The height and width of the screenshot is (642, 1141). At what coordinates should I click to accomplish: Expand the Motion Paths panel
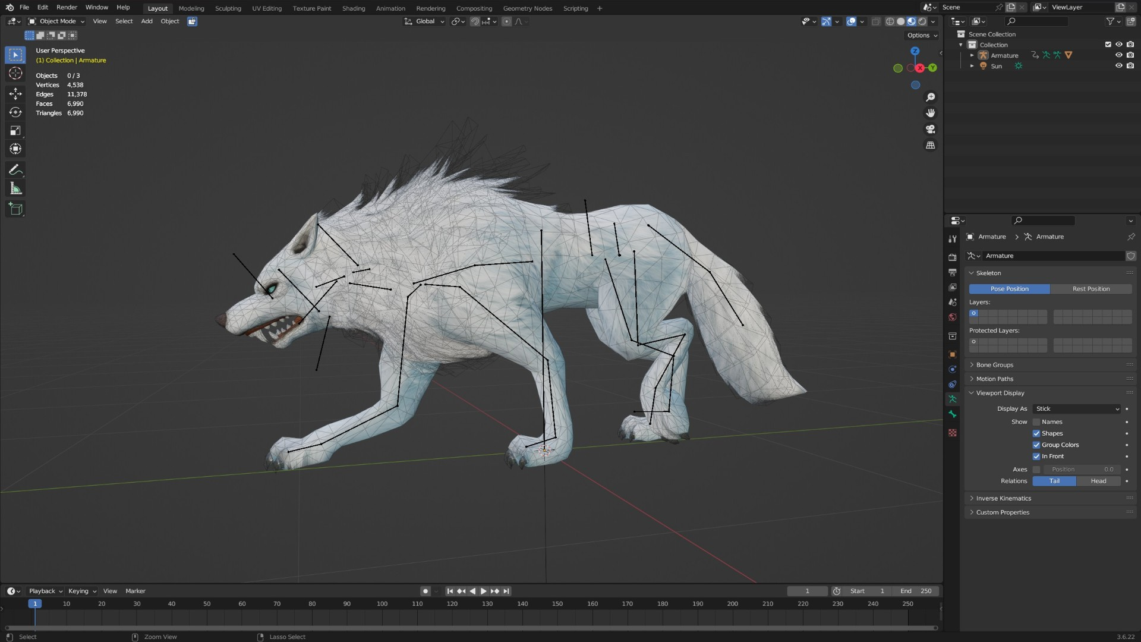(x=1050, y=379)
